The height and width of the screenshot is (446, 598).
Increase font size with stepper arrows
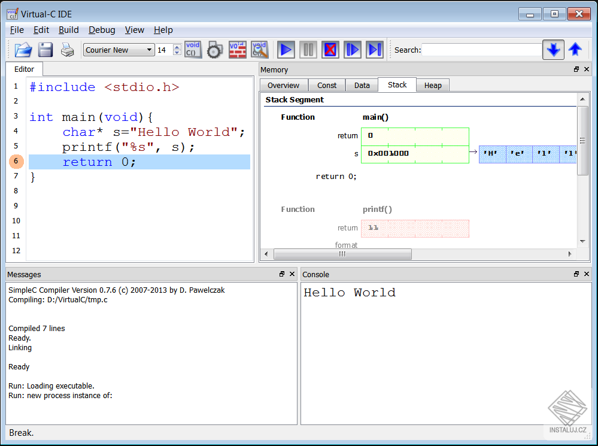(177, 47)
